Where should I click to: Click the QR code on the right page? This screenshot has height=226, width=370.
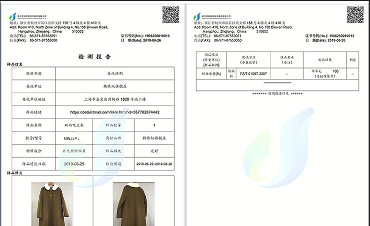pyautogui.click(x=355, y=15)
